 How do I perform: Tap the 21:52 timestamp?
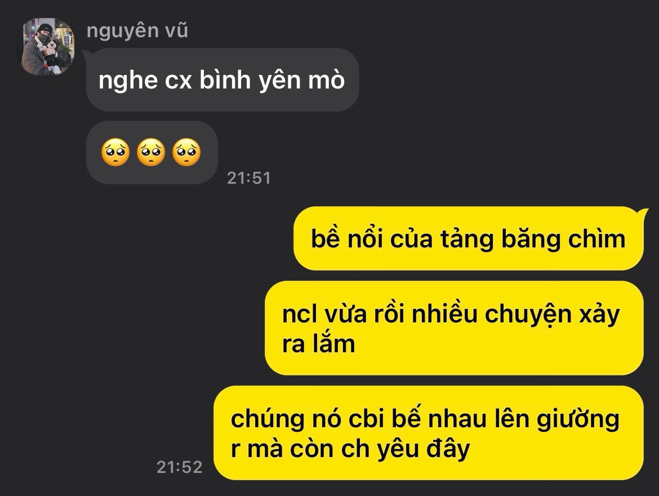click(x=180, y=467)
